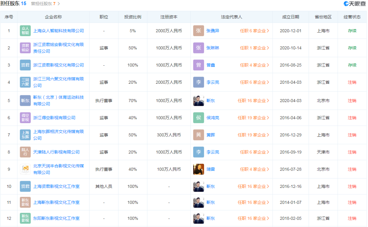Switch to the 曾担任股东 7 tab

[x=46, y=4]
